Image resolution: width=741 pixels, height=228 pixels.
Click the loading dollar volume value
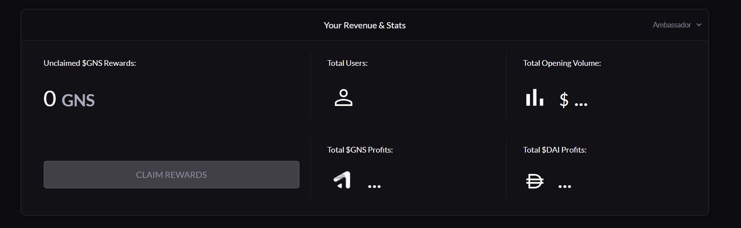point(574,100)
